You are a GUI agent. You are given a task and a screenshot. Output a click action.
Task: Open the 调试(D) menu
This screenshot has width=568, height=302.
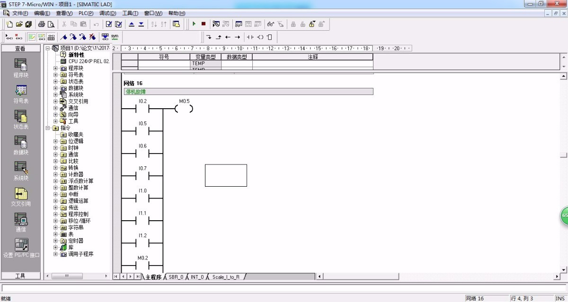point(107,13)
